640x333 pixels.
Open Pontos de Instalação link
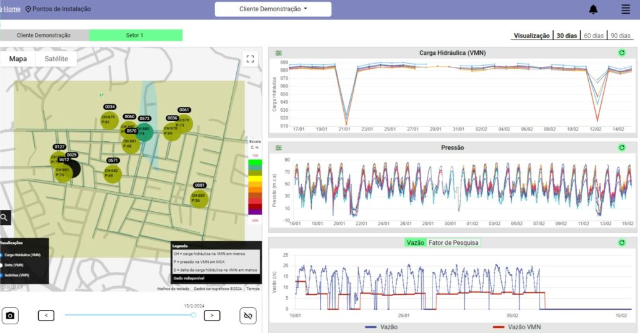pos(62,9)
